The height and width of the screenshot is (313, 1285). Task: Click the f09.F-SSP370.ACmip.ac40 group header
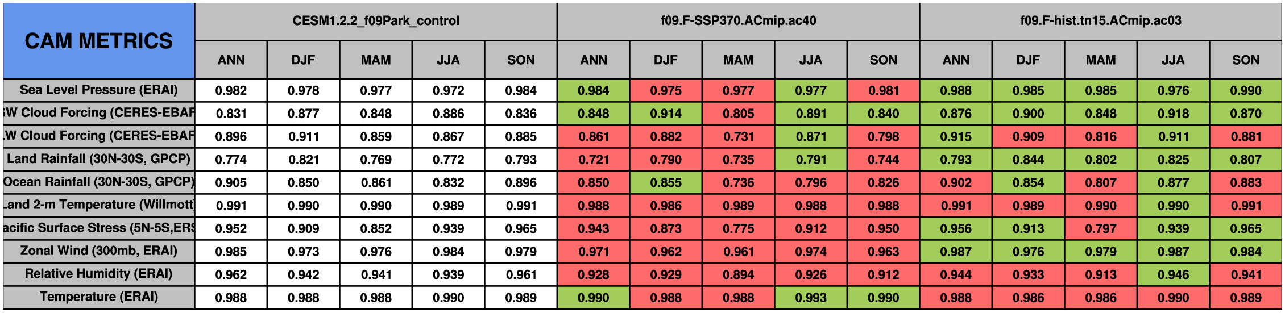tap(738, 21)
